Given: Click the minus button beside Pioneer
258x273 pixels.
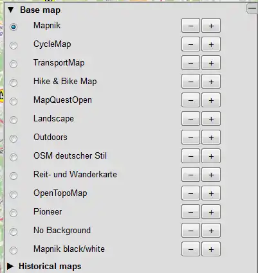Looking at the screenshot, I should 190,212.
